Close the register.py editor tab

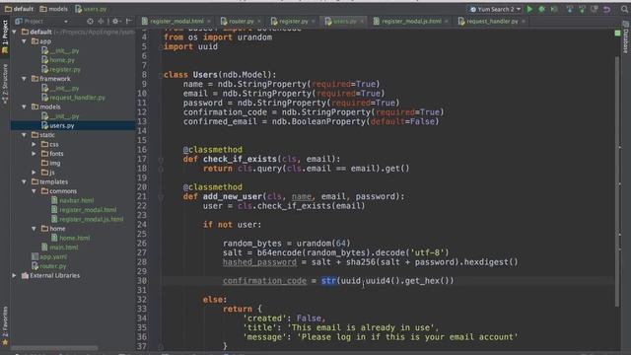pos(314,22)
